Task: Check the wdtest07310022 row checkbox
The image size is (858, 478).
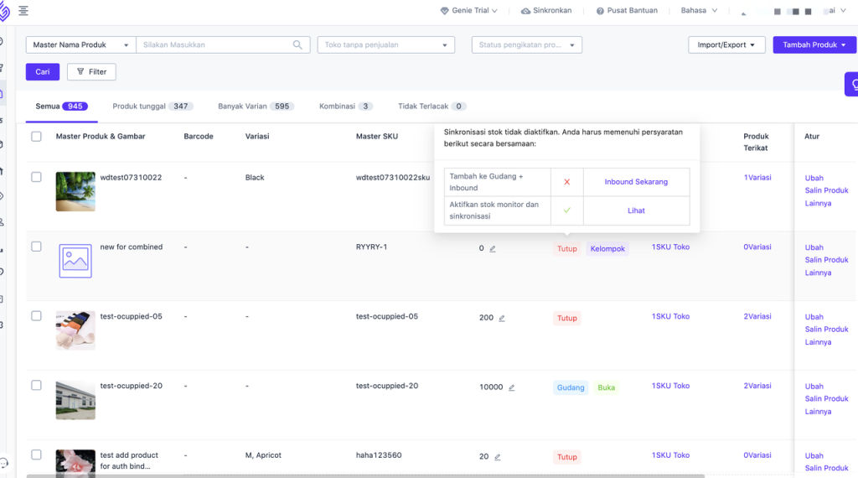Action: pos(36,177)
